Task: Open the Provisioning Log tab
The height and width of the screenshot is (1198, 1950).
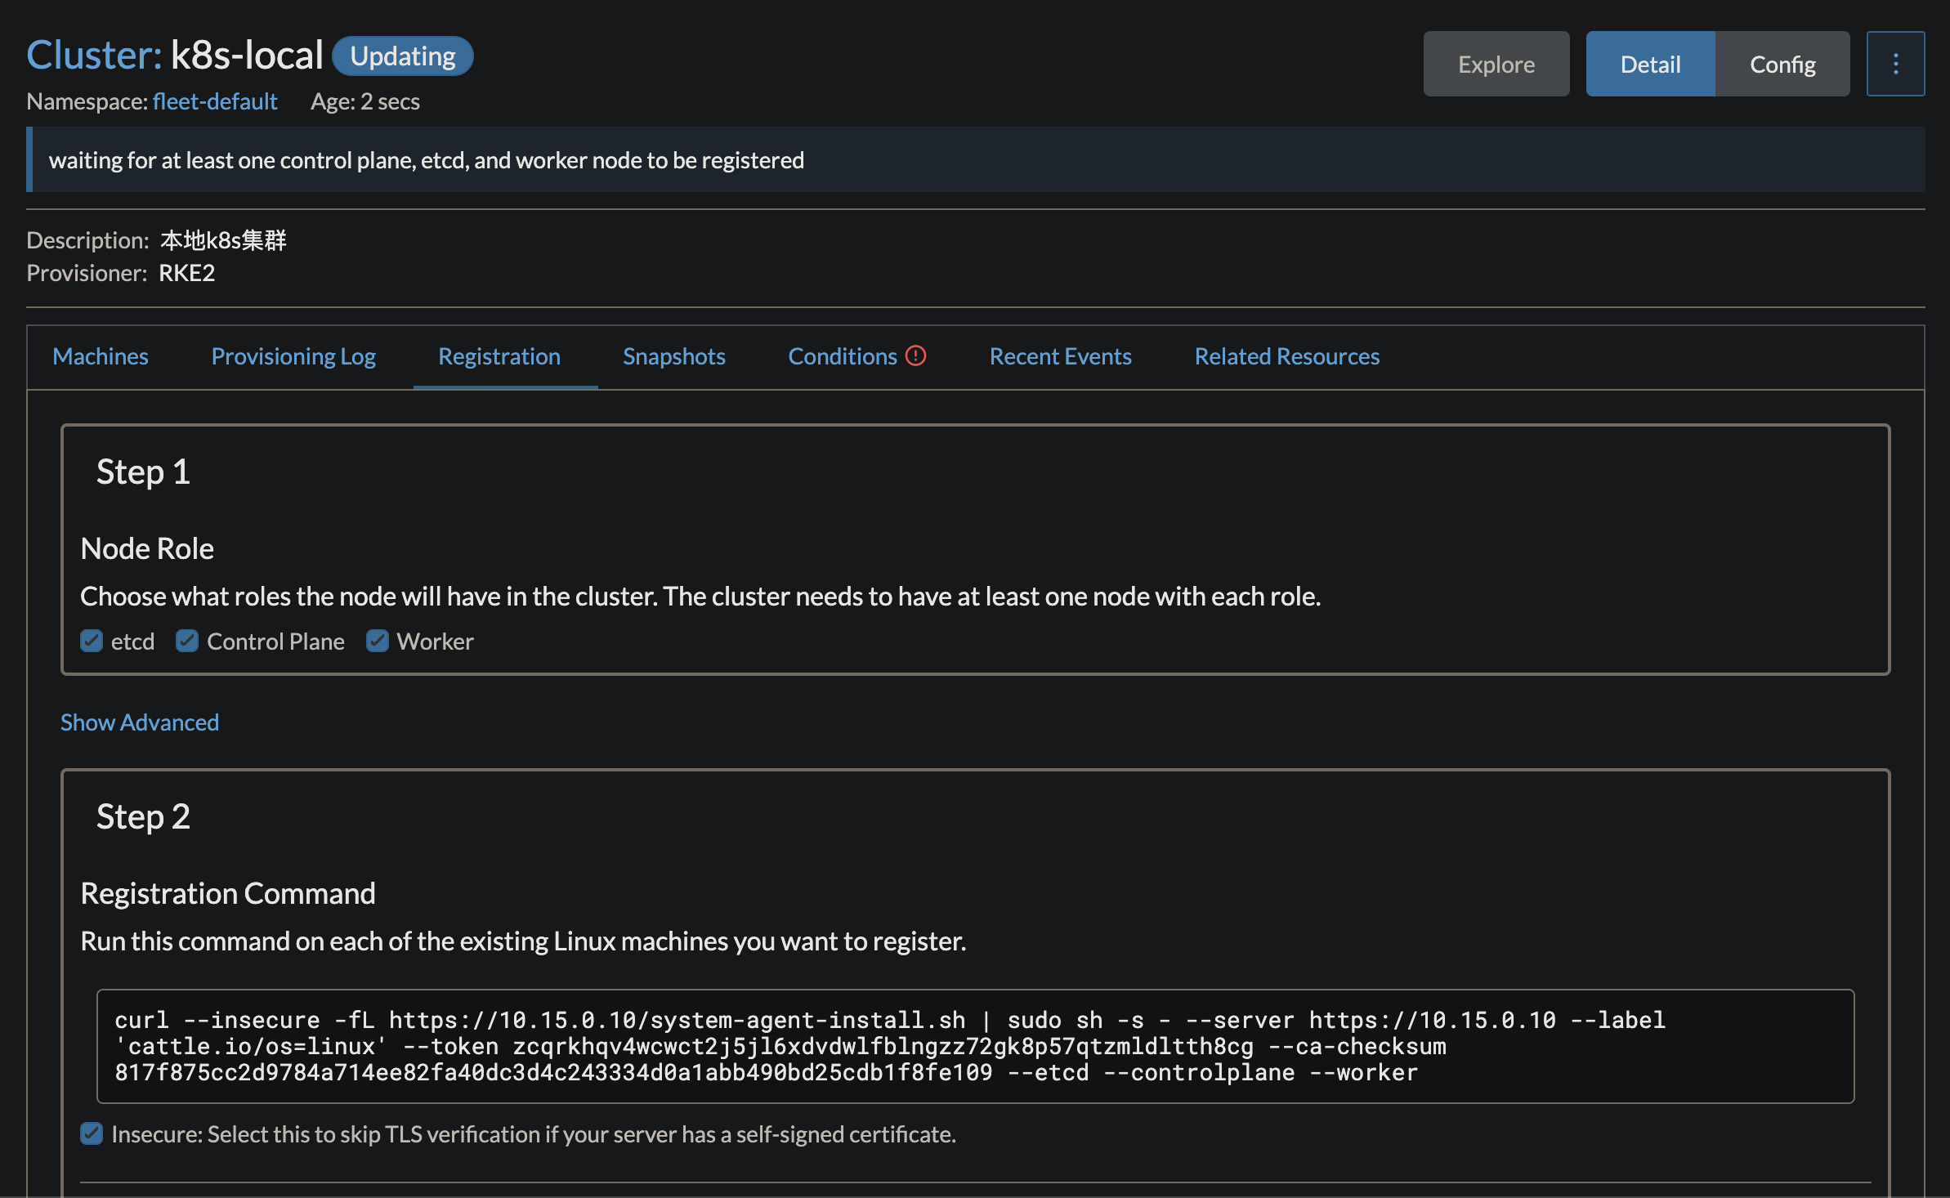Action: click(293, 356)
